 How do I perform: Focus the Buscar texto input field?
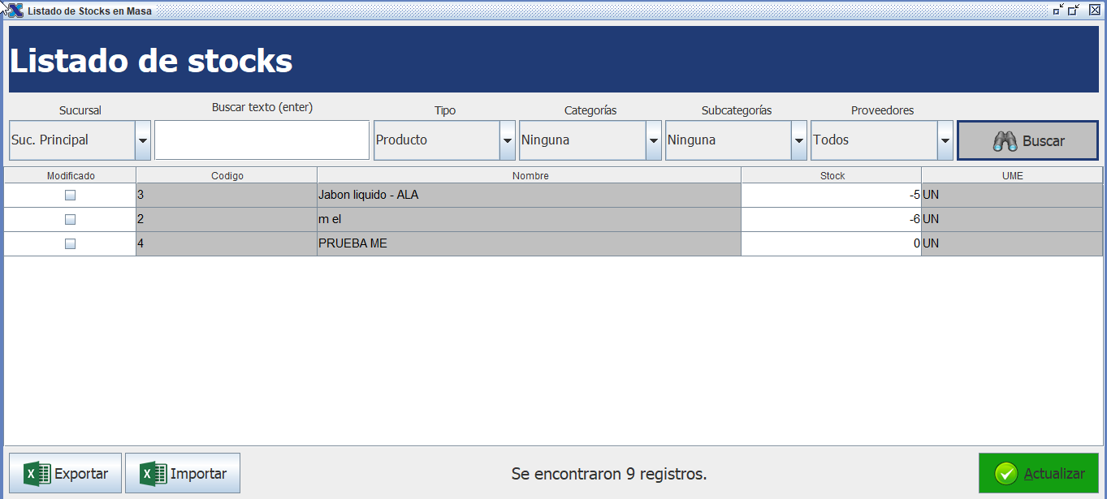262,140
